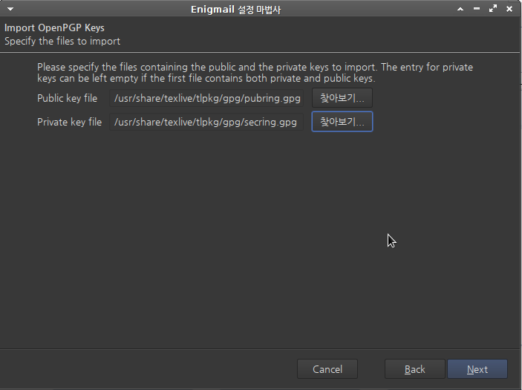
Task: Focus the Public key file path field
Action: tap(206, 98)
